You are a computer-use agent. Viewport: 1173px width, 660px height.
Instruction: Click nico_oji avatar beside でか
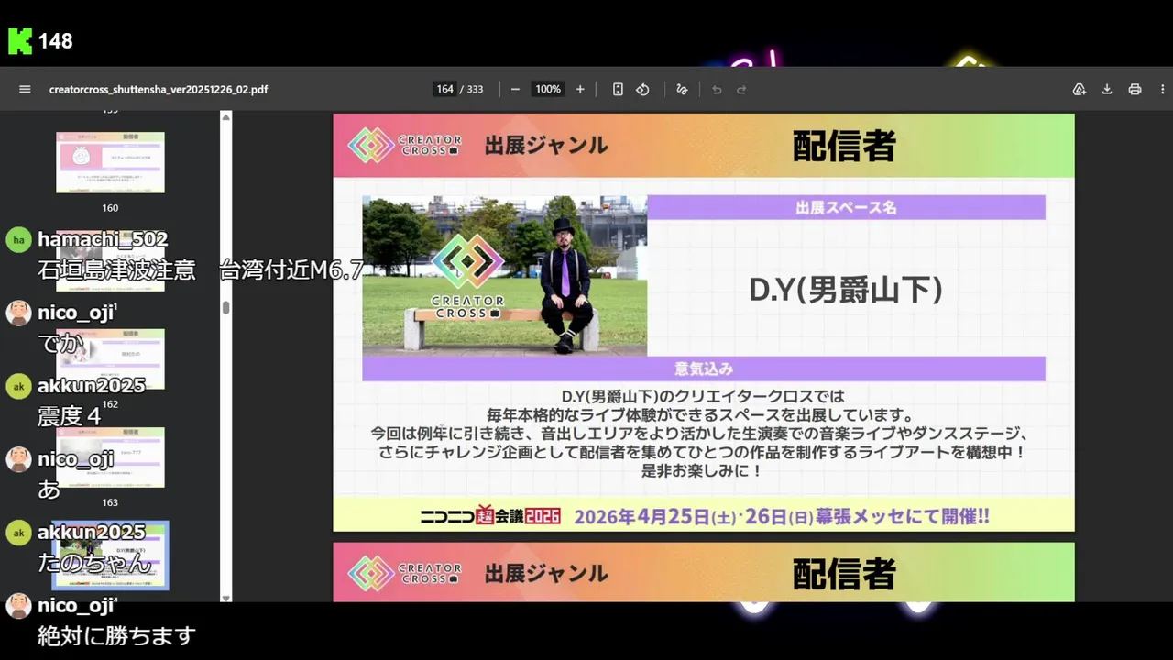coord(18,313)
